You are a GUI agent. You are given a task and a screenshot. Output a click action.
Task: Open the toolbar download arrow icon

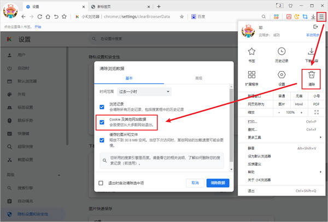[313, 17]
